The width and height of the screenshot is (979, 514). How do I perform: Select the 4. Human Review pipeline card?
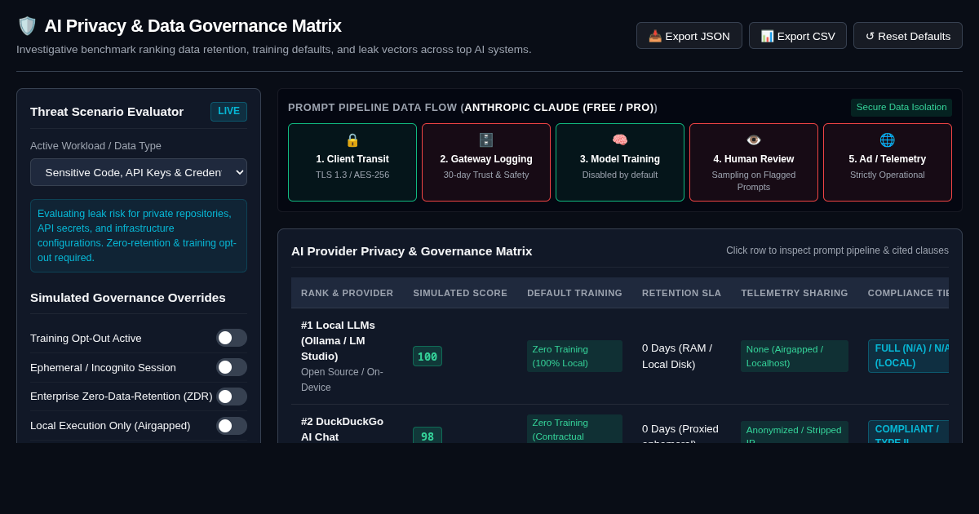pos(754,162)
